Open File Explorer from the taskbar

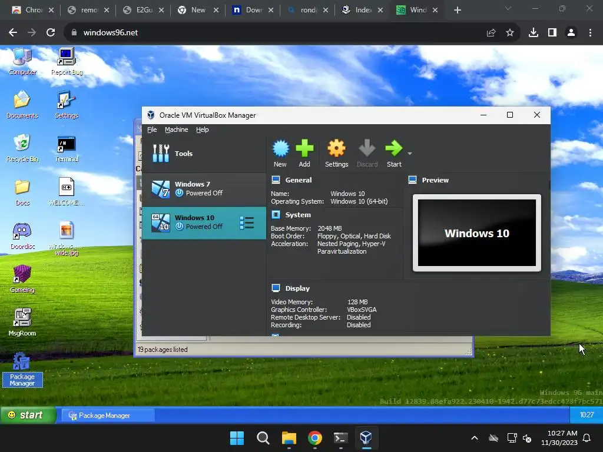tap(289, 438)
